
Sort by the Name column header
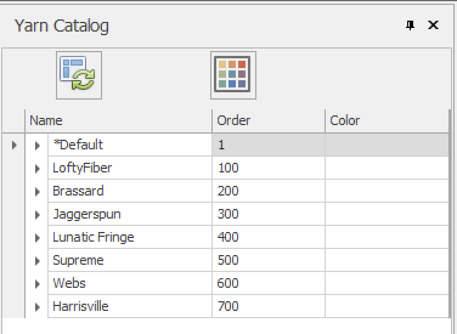[x=119, y=121]
